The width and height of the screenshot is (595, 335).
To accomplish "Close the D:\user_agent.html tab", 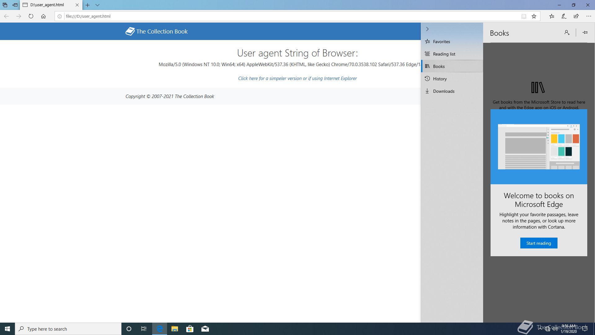I will click(77, 5).
